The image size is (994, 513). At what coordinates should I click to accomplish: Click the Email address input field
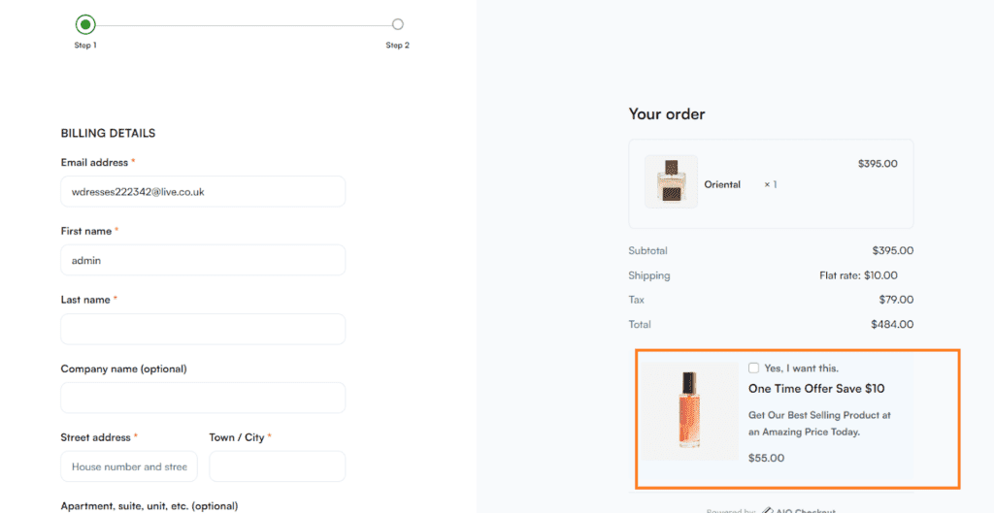[x=203, y=191]
